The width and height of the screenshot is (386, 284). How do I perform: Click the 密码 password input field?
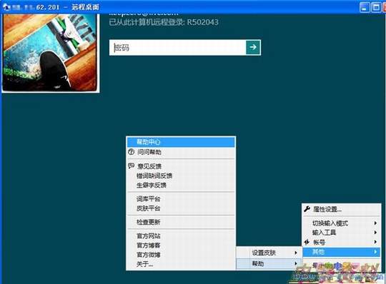(x=178, y=47)
